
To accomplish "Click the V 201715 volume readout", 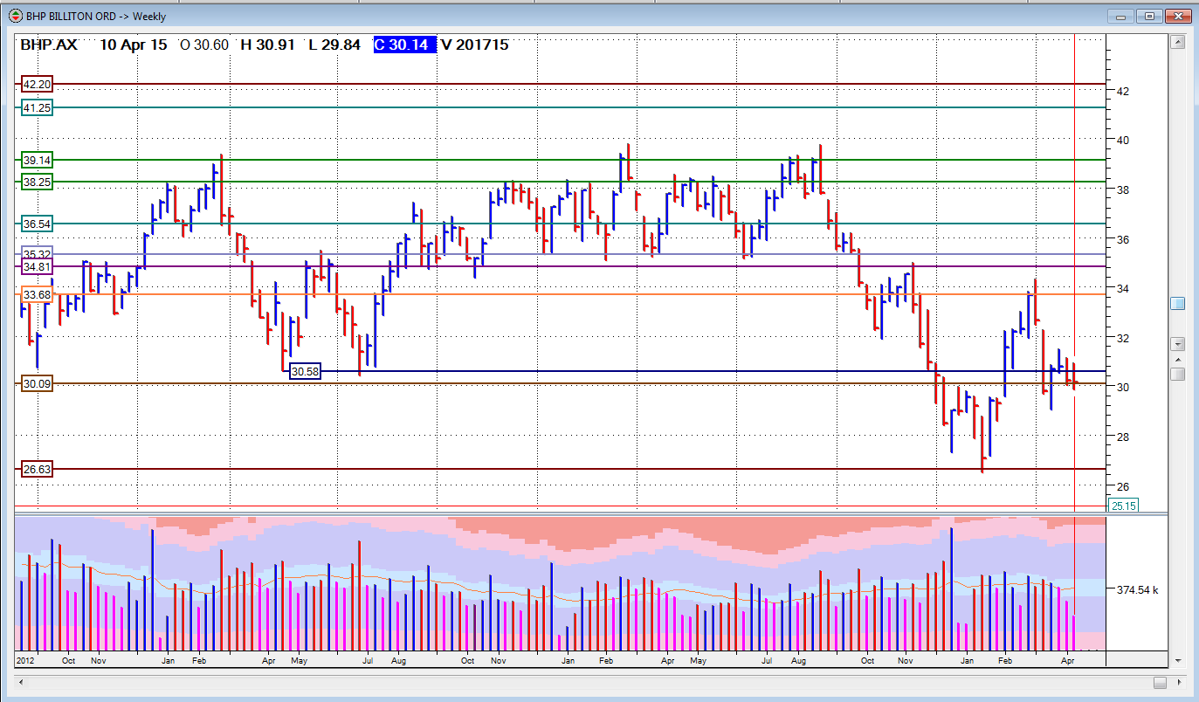I will tap(475, 45).
